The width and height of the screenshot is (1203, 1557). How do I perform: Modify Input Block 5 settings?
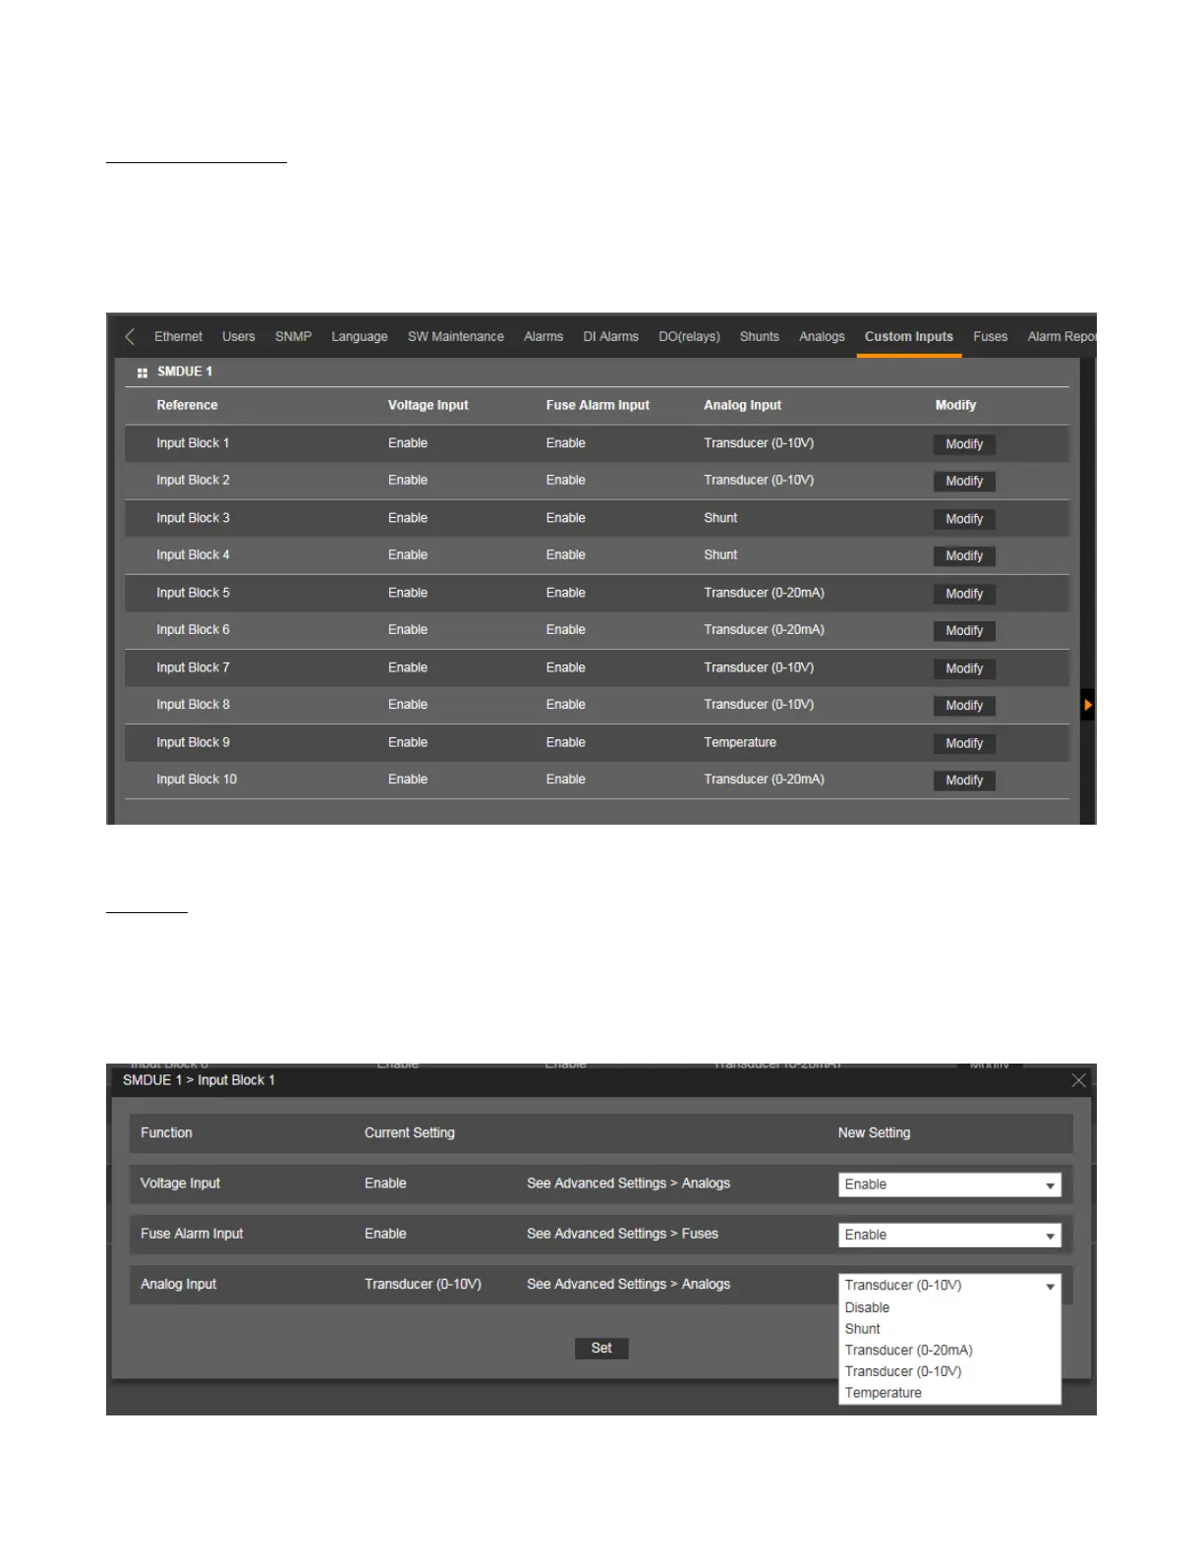[964, 594]
